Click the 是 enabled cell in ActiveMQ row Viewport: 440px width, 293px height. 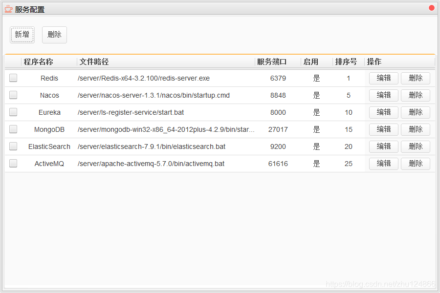click(x=316, y=164)
